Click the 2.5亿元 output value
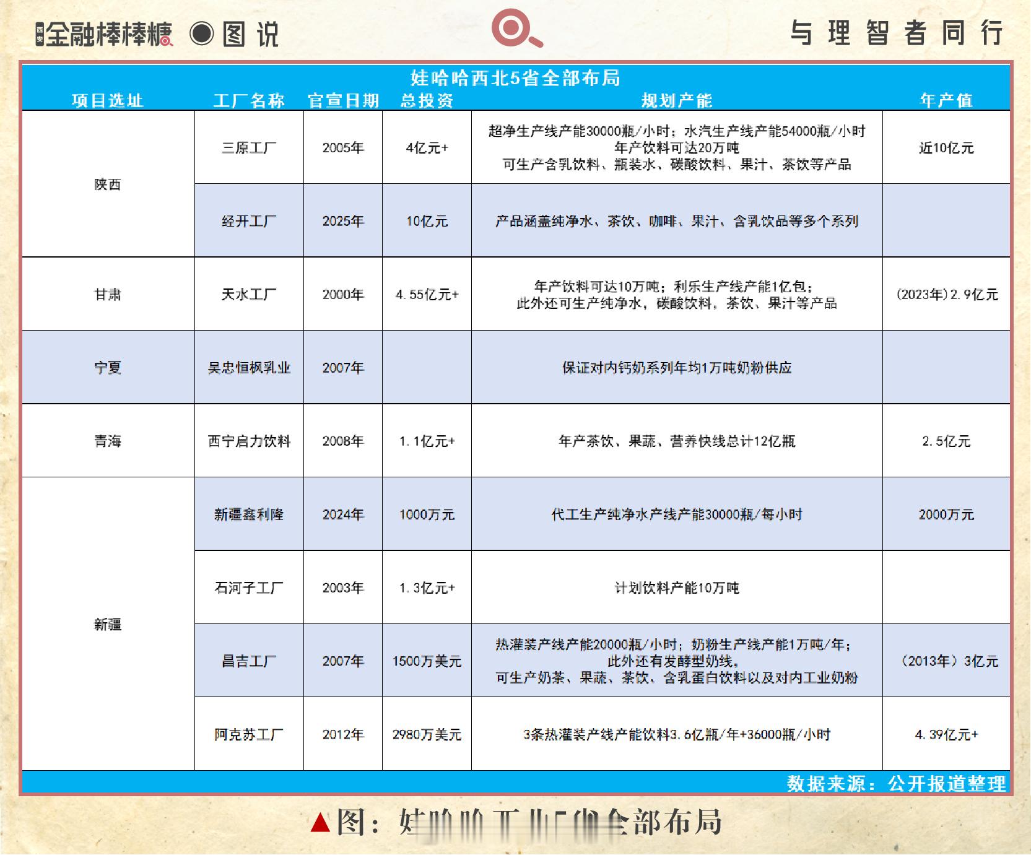The width and height of the screenshot is (1031, 855). (x=946, y=441)
